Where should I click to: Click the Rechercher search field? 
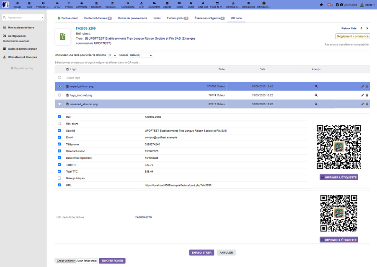coord(23,18)
